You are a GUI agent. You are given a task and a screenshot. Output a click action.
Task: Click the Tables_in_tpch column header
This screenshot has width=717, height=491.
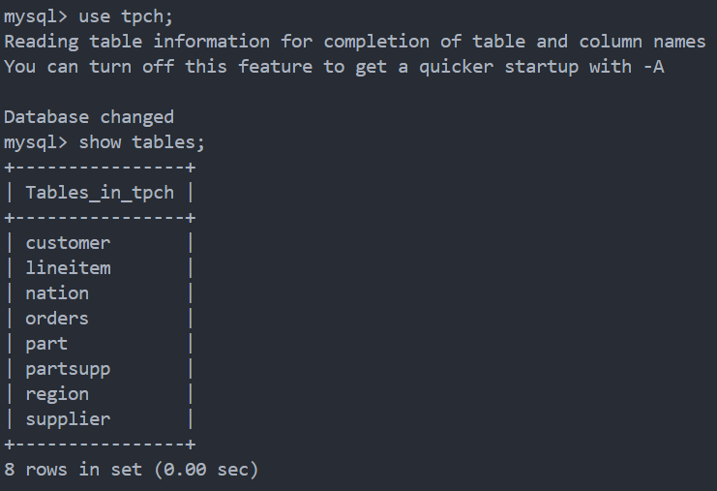click(100, 193)
